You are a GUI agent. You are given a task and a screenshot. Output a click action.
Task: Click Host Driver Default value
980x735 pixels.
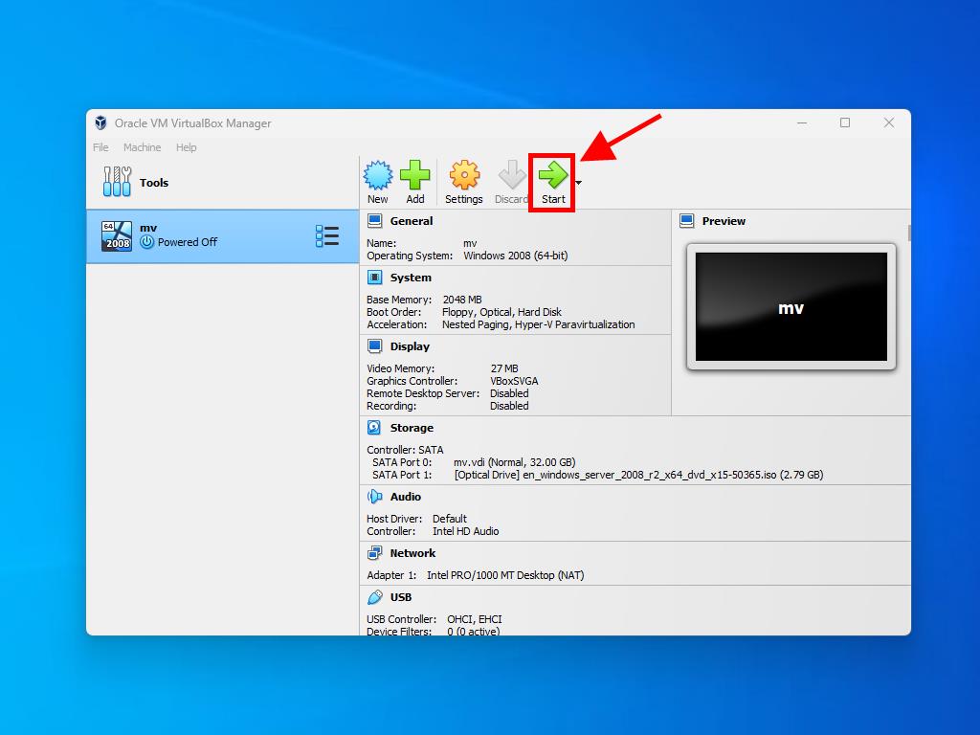450,519
